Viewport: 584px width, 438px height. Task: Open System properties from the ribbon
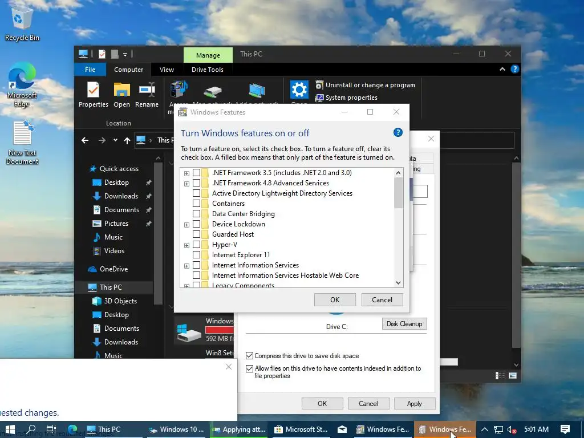pos(347,98)
